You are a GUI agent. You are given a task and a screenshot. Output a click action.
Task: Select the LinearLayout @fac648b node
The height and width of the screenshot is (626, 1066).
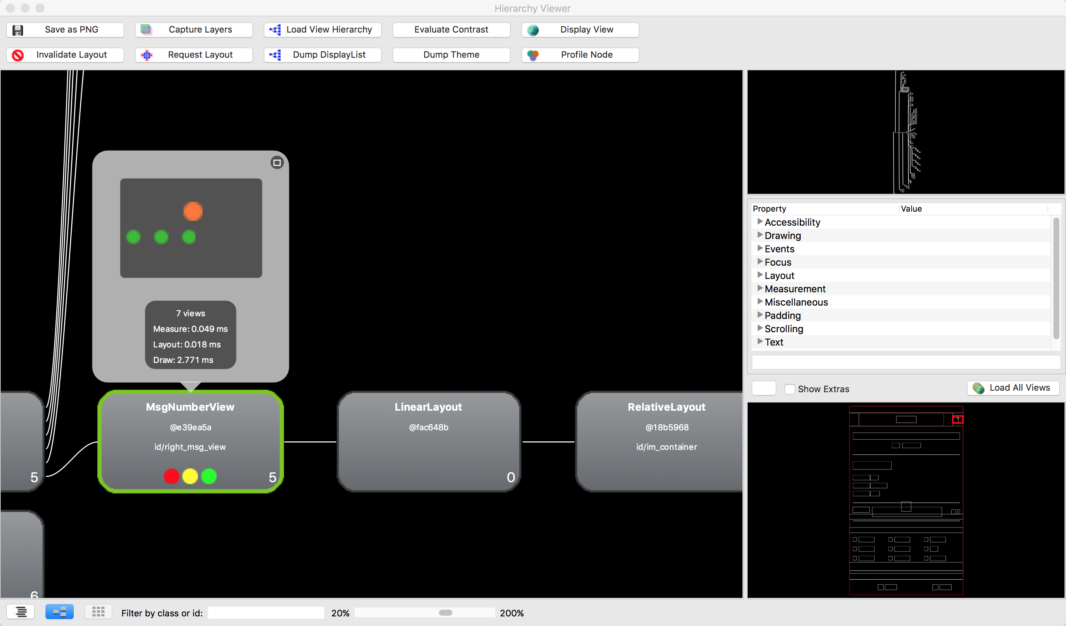click(x=429, y=442)
